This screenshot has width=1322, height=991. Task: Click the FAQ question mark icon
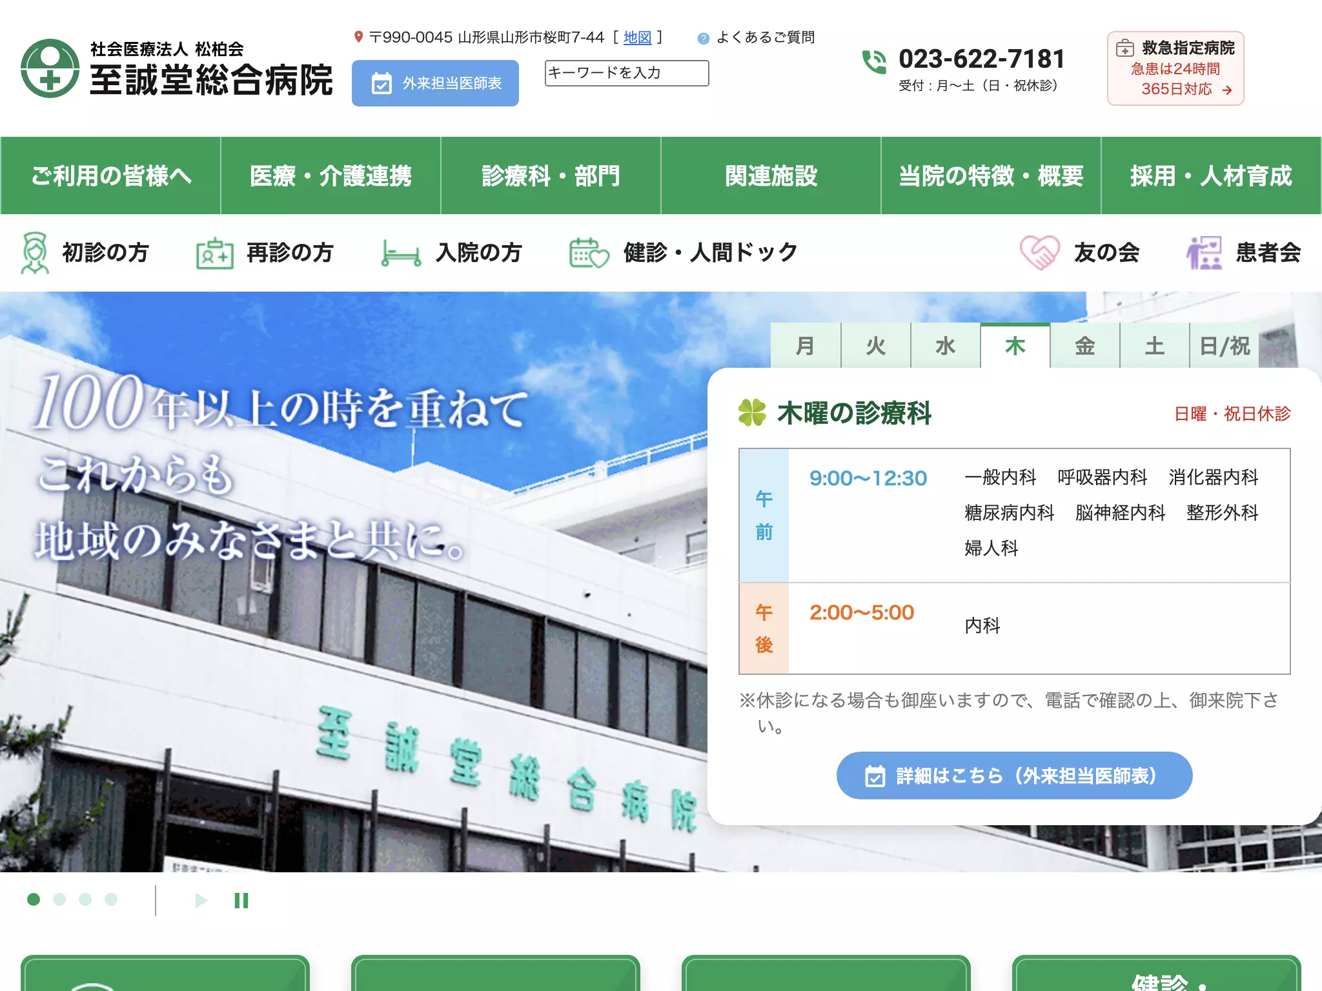[x=703, y=39]
